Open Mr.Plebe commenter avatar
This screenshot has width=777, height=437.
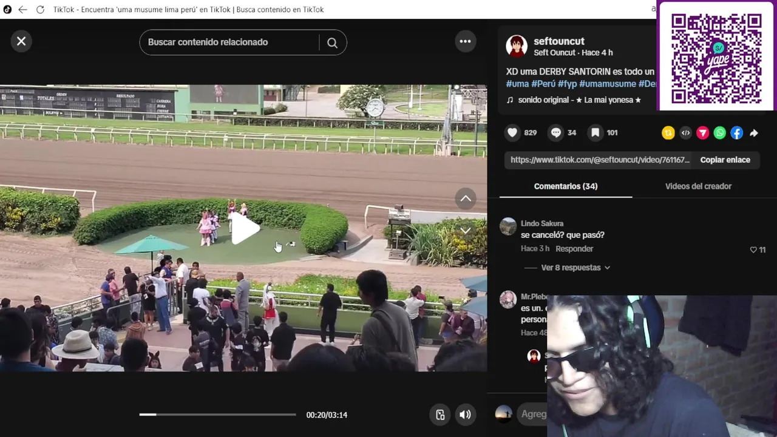508,299
